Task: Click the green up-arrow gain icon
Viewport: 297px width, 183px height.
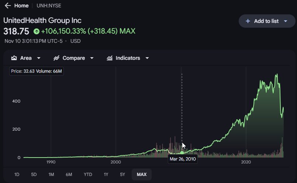Action: [37, 31]
